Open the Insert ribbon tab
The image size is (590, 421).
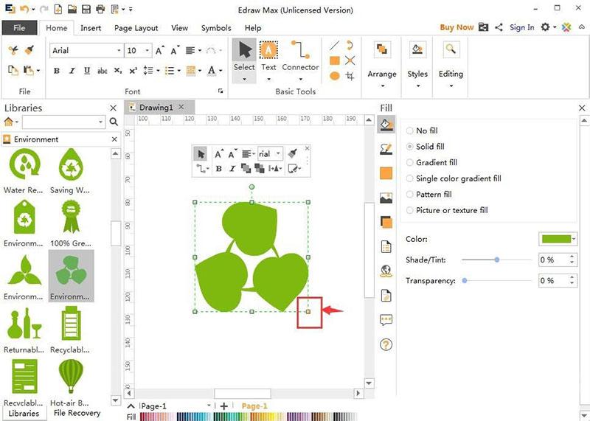click(x=91, y=28)
